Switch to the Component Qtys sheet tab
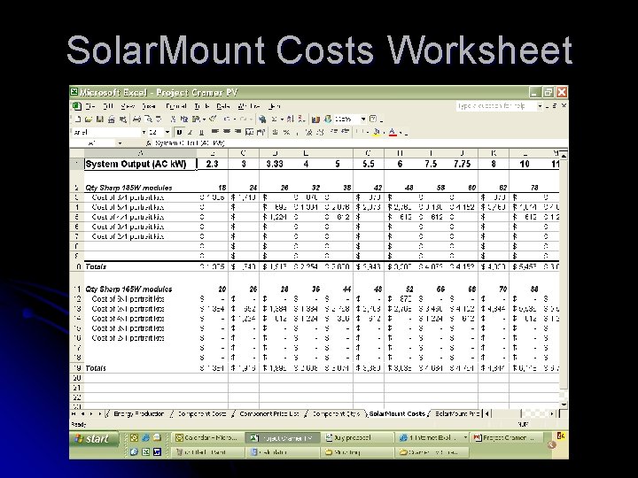 click(336, 413)
